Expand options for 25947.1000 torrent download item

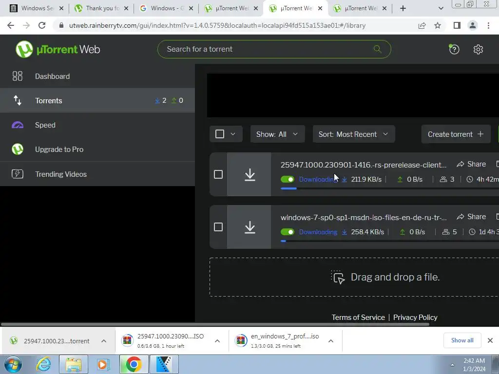(104, 341)
